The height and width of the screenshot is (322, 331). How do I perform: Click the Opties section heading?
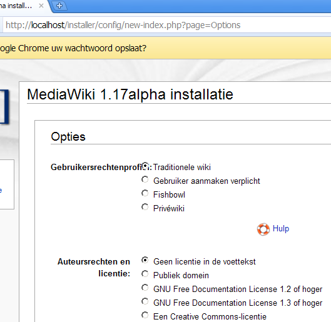68,137
